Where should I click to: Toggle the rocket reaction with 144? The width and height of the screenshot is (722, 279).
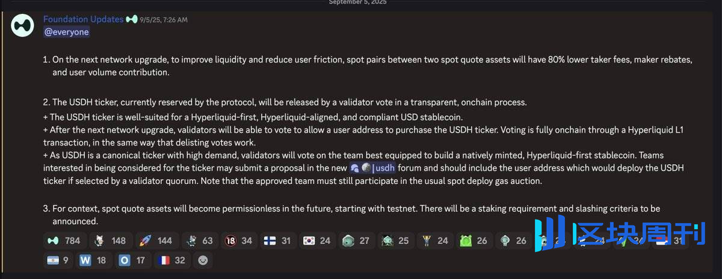pyautogui.click(x=155, y=241)
